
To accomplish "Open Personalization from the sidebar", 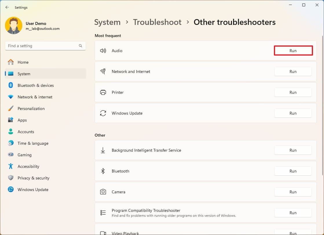I will point(31,109).
